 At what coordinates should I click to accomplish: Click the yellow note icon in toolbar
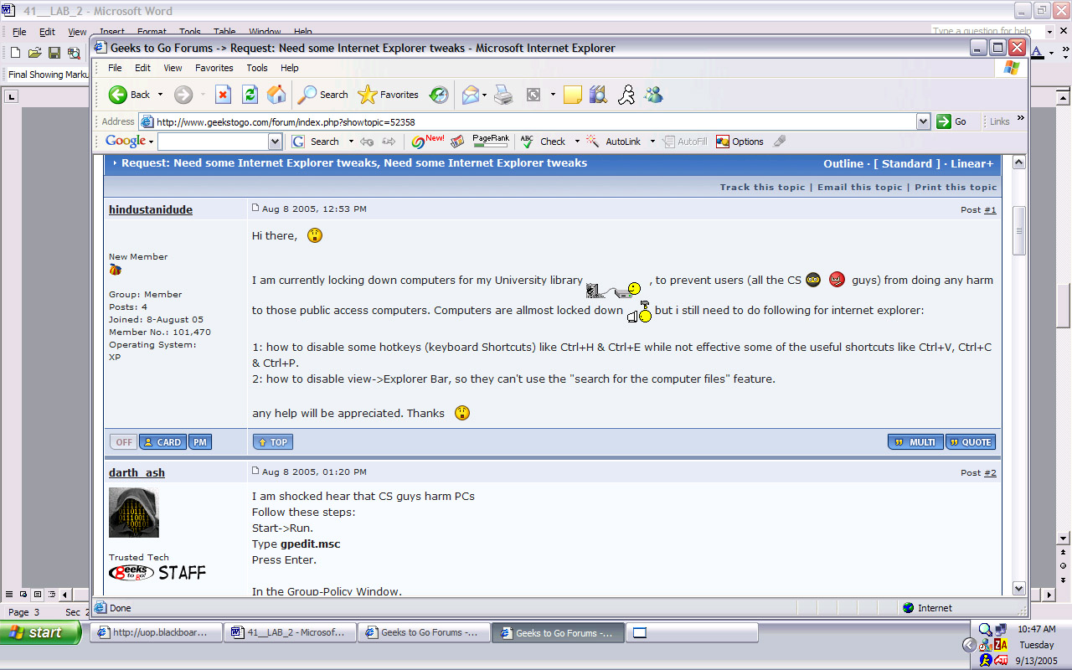[573, 95]
